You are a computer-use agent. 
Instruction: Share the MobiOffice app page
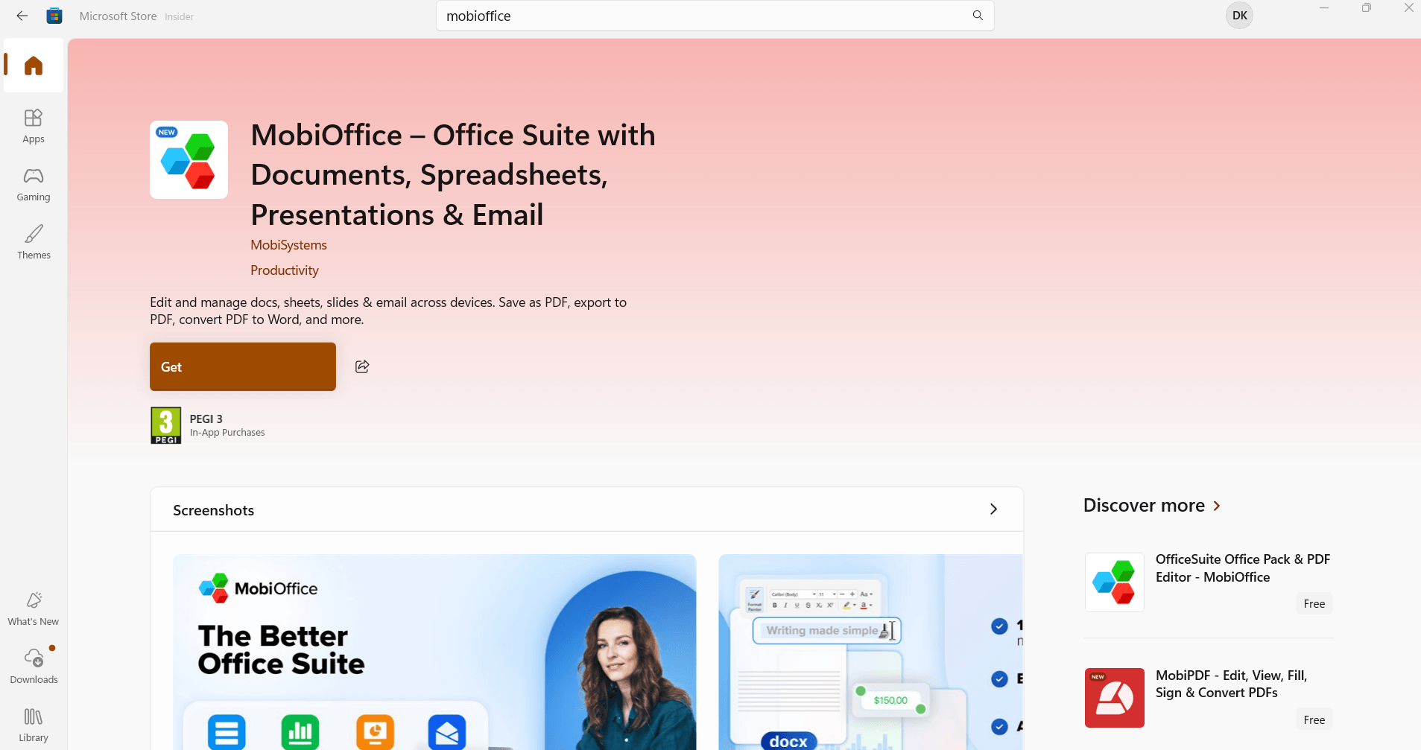[x=362, y=366]
